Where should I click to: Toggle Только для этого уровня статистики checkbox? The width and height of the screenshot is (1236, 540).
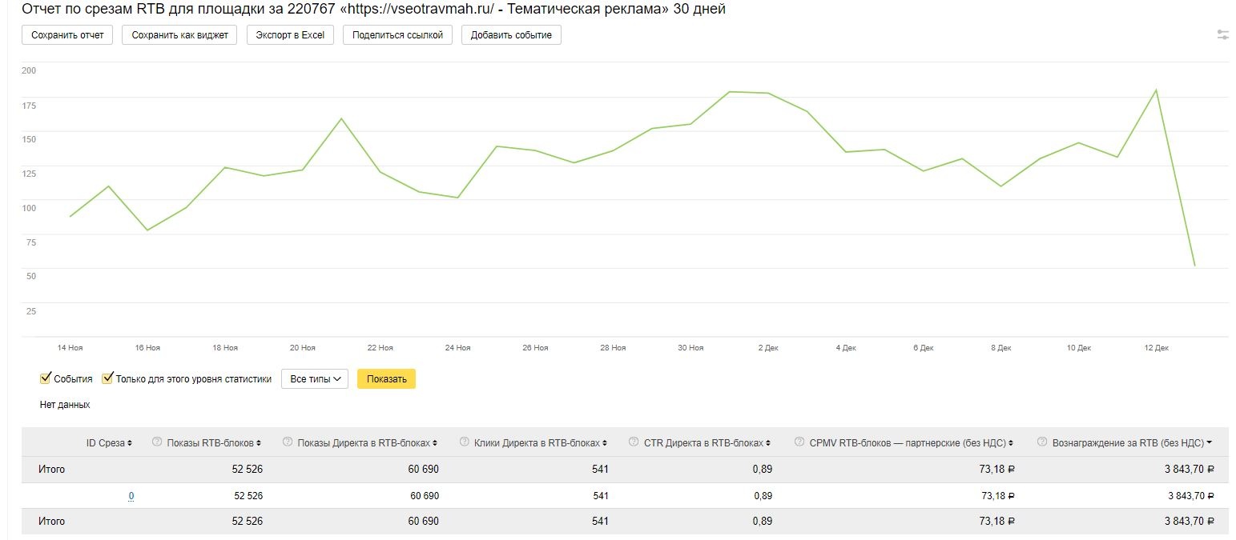107,378
